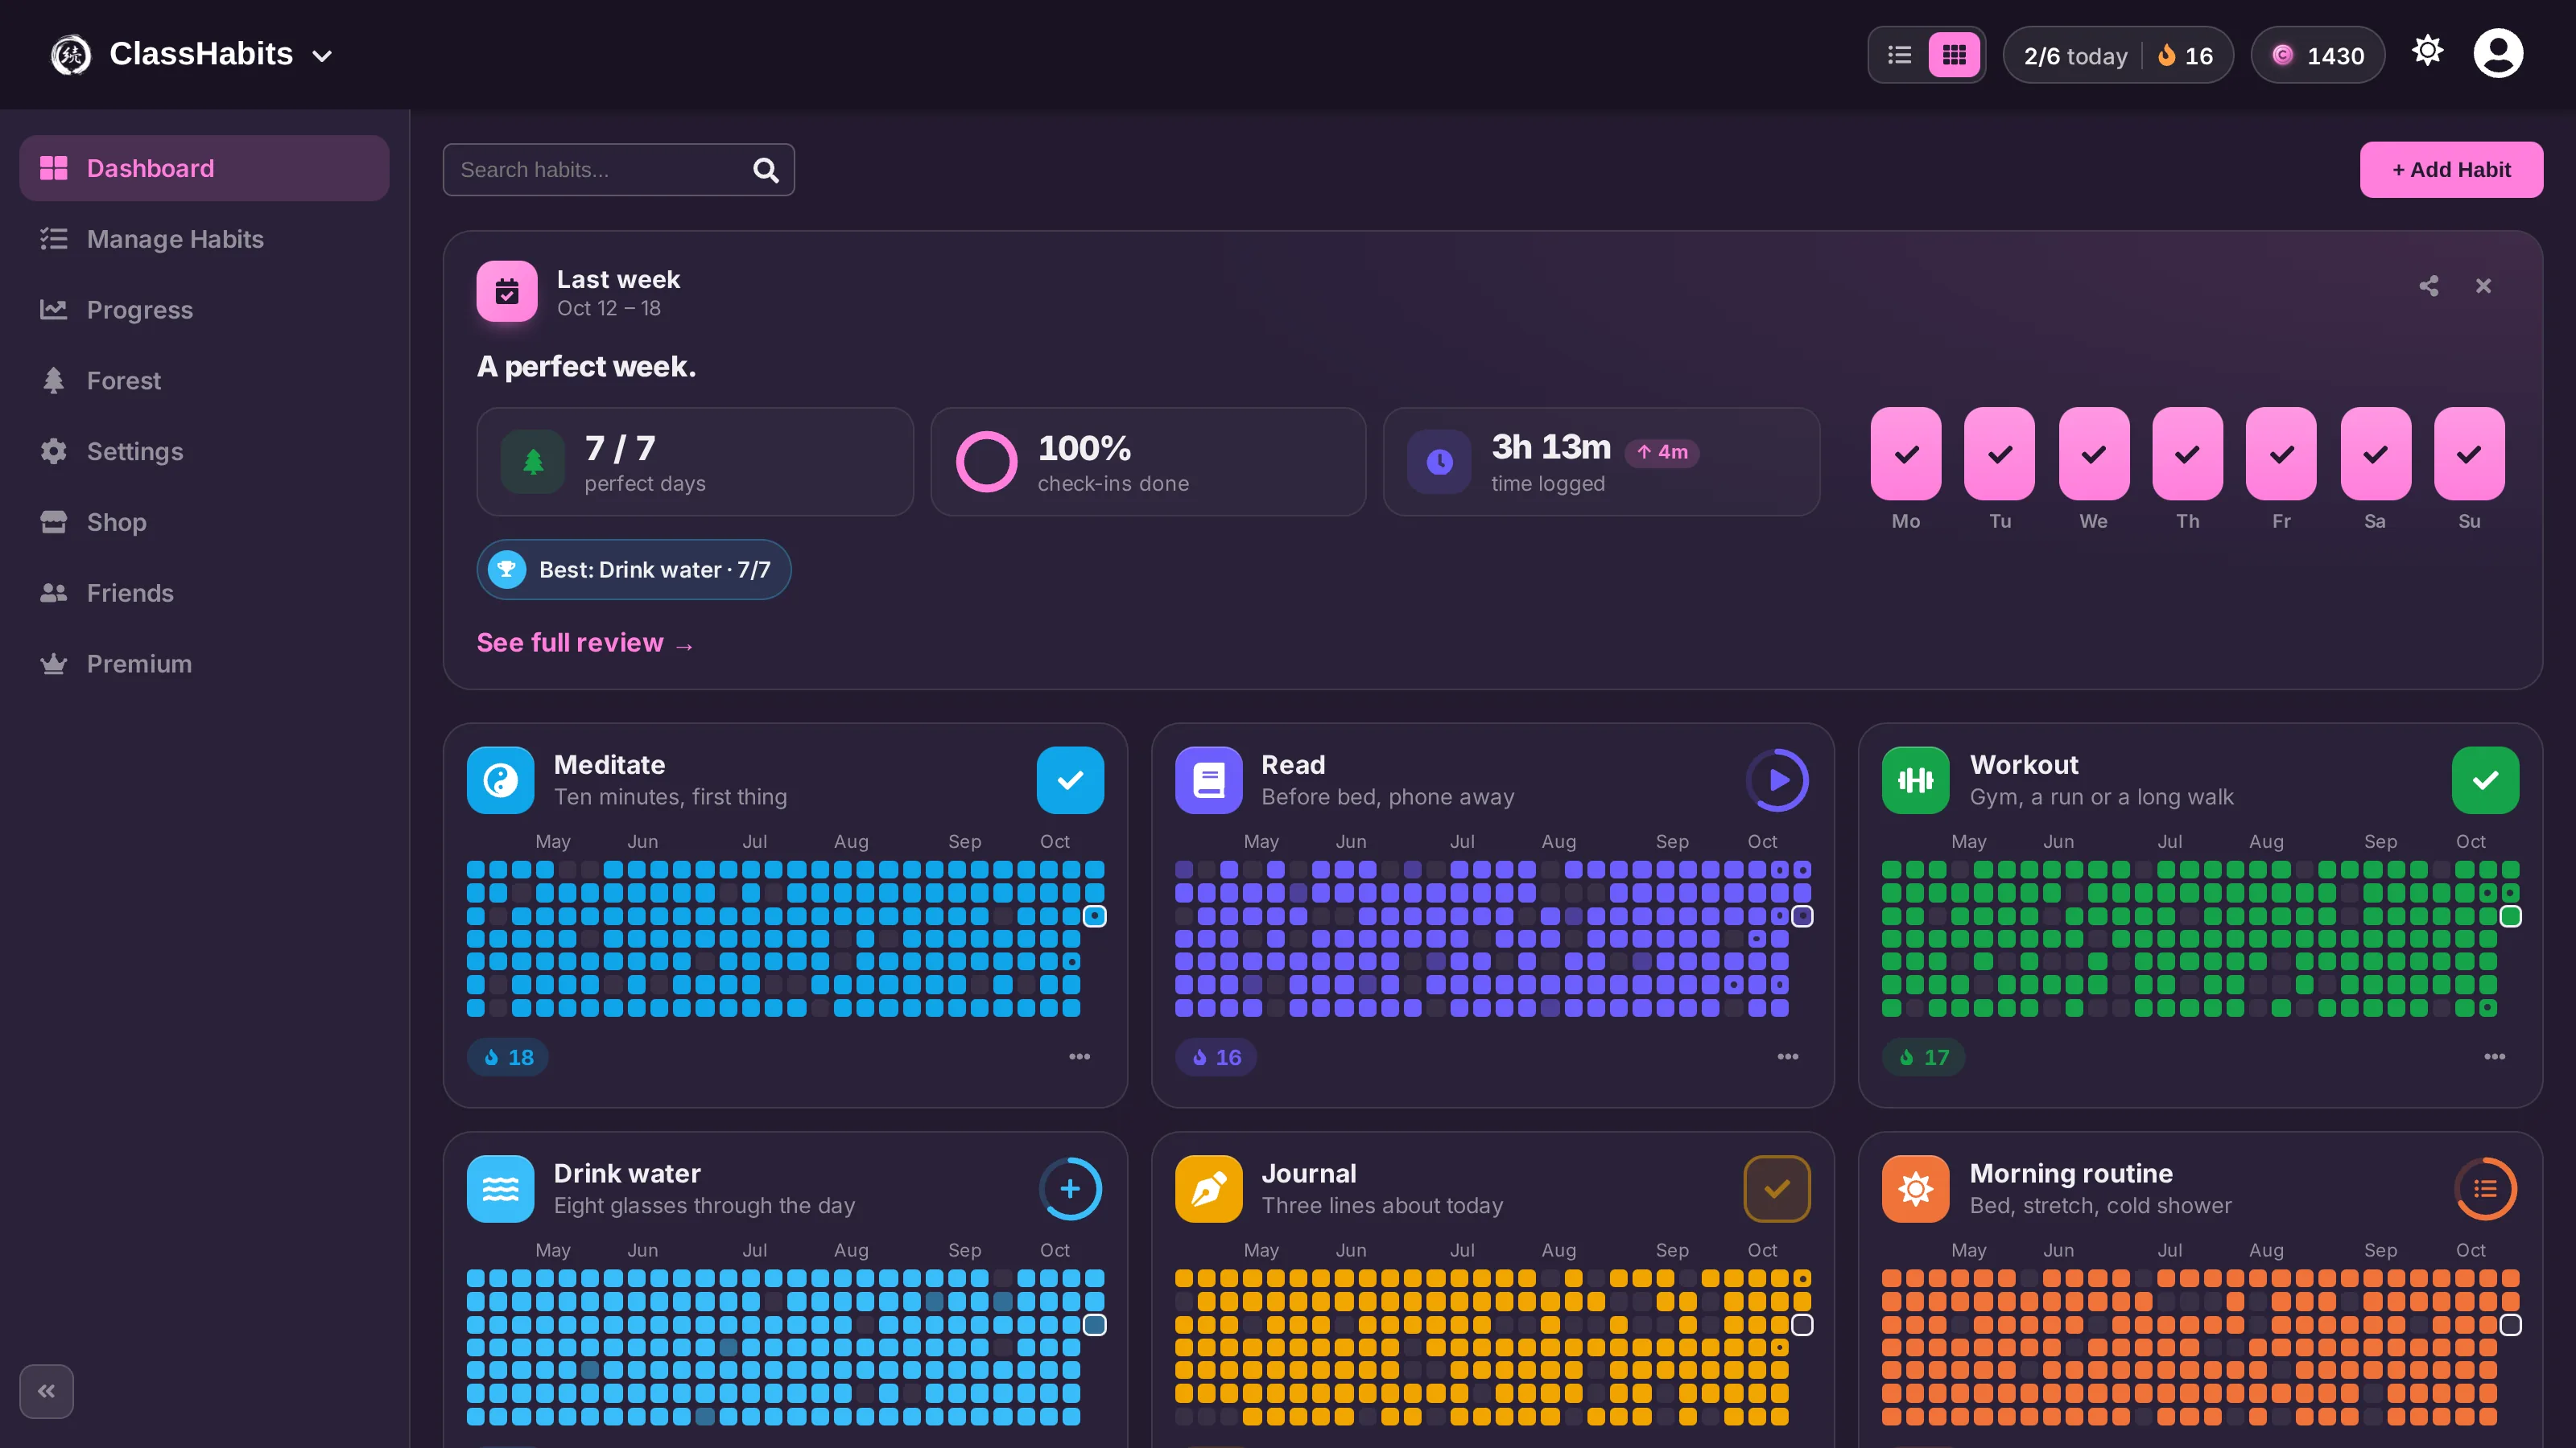Switch to list view
This screenshot has height=1448, width=2576.
1899,55
